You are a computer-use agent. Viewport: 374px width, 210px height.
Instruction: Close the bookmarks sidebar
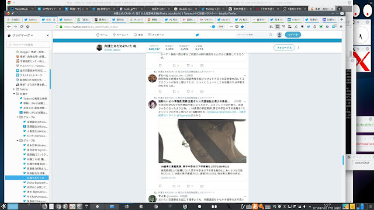47,35
